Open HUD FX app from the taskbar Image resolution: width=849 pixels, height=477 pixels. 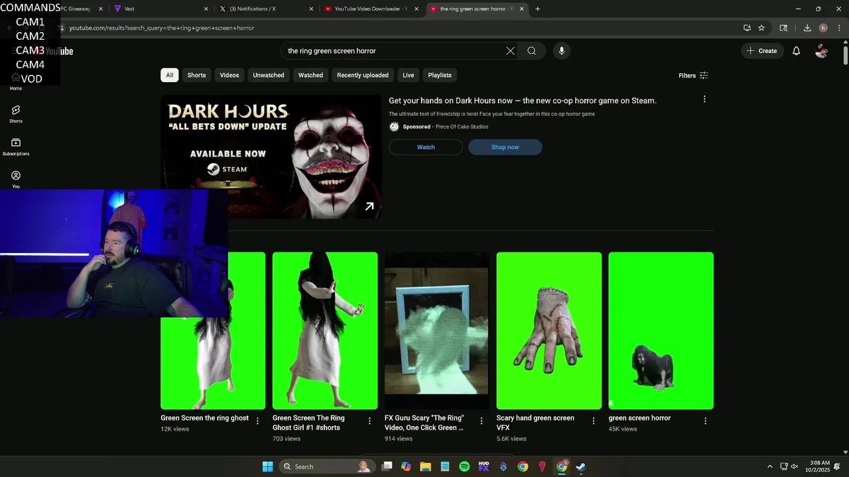(484, 466)
